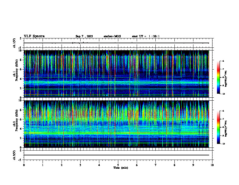Click the "9" tick on the time axis
Viewport: 239px width, 185px height.
pyautogui.click(x=193, y=165)
